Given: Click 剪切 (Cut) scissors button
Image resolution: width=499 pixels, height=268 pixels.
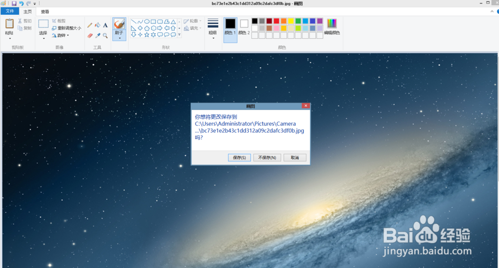Looking at the screenshot, I should pyautogui.click(x=24, y=21).
